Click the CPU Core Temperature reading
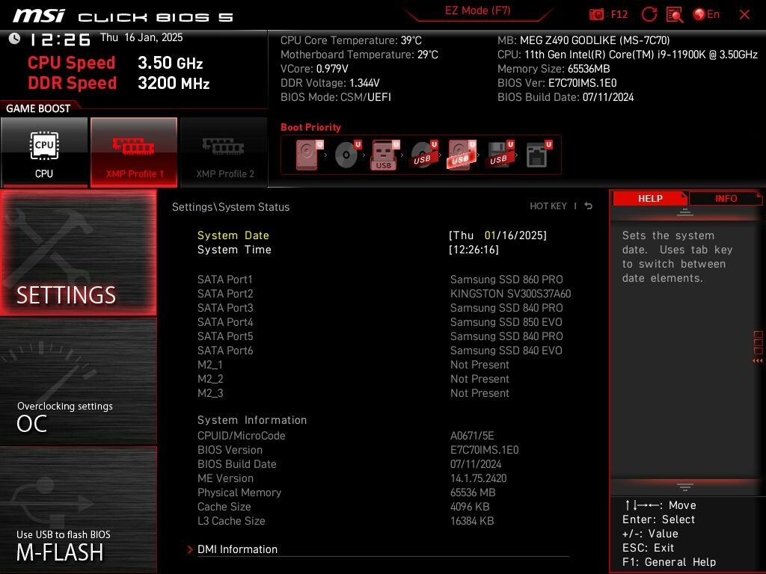766x574 pixels. pos(351,40)
